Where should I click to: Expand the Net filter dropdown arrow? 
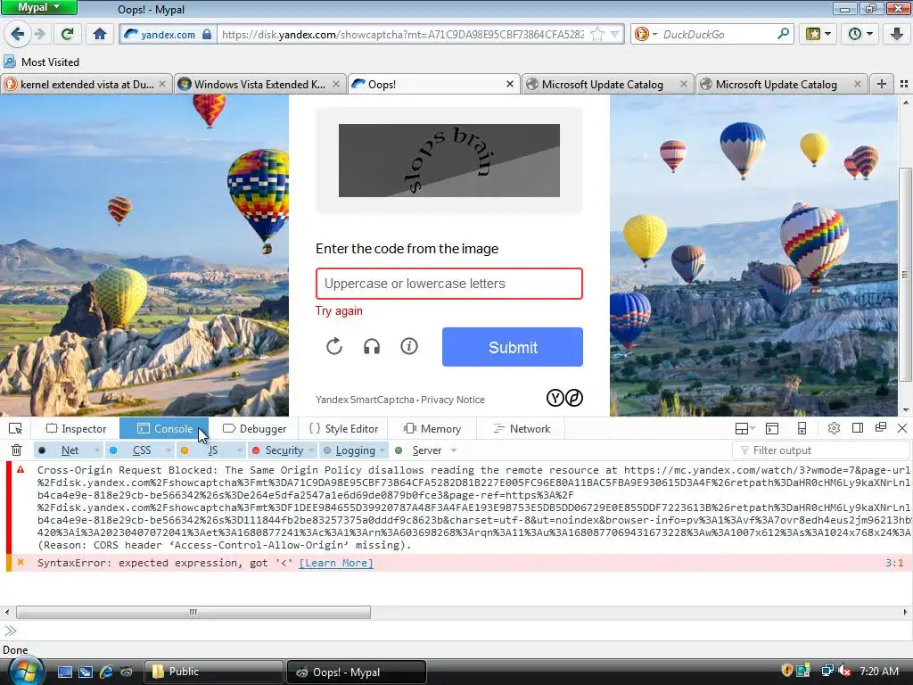coord(96,450)
